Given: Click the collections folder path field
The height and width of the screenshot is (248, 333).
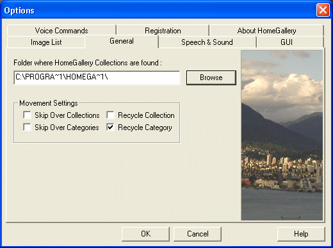Looking at the screenshot, I should point(97,78).
